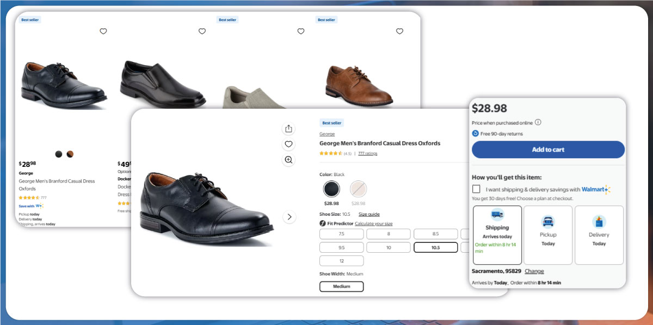Click the Best seller badge above the brown oxford
Image resolution: width=653 pixels, height=325 pixels.
(x=326, y=20)
